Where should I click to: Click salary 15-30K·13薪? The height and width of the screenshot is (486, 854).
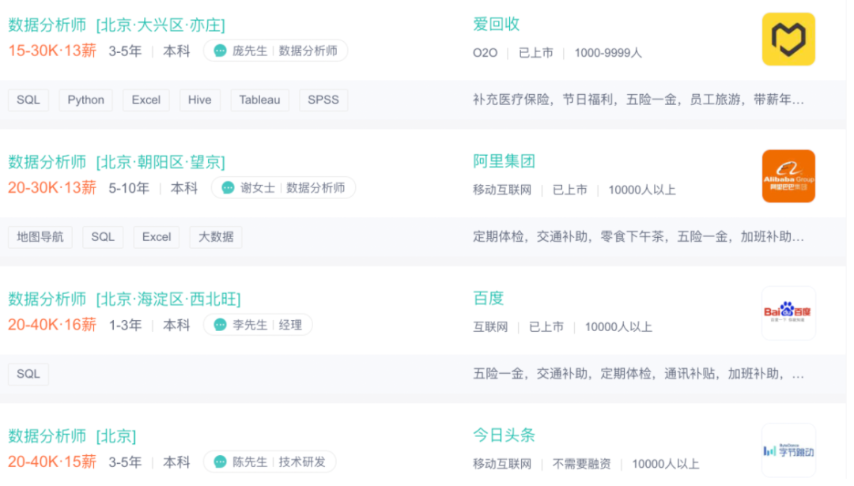(52, 51)
